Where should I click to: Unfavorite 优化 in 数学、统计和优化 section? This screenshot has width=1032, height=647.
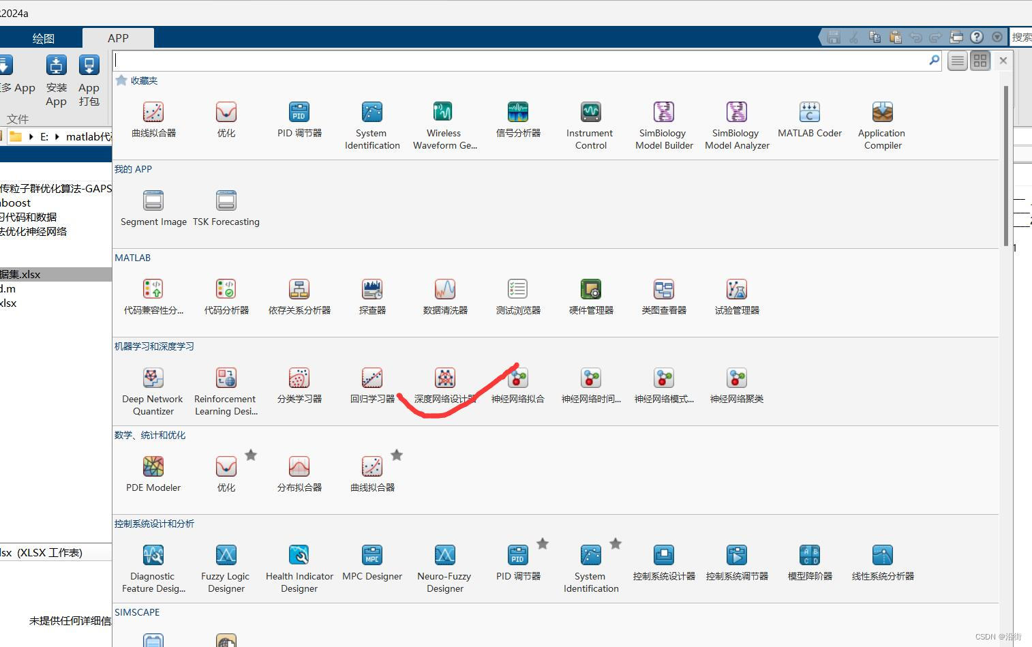251,455
